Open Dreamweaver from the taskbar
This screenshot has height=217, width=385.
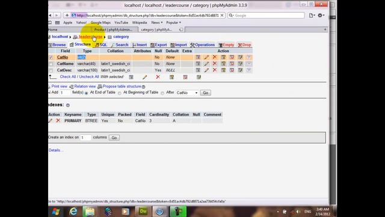(x=143, y=212)
